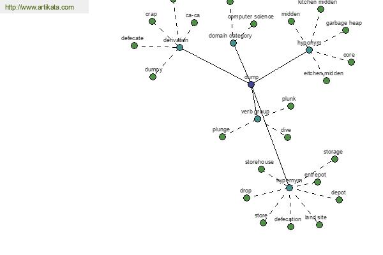Select the 'verb group' relation node
Viewport: 383px width, 255px height.
tap(257, 119)
